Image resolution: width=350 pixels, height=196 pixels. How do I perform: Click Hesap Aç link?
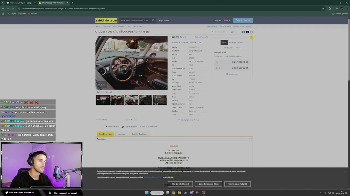[x=227, y=20]
